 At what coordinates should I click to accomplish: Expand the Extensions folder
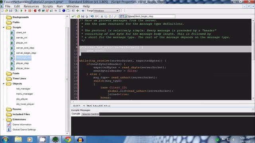pos(4,120)
